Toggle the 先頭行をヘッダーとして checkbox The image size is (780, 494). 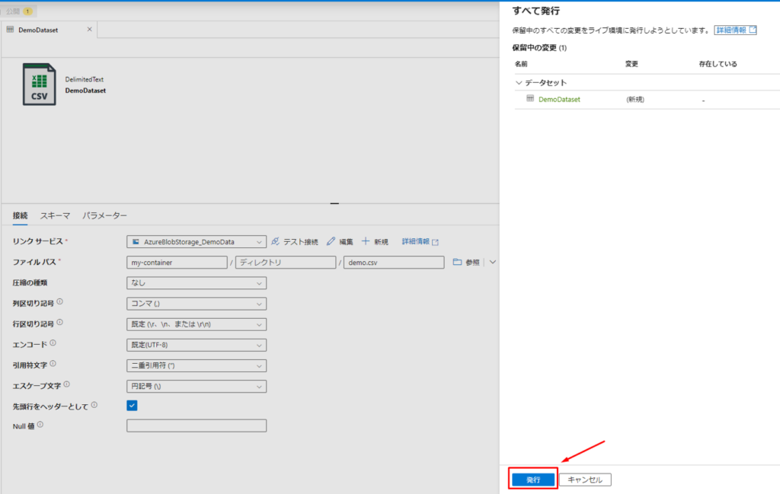coord(132,406)
